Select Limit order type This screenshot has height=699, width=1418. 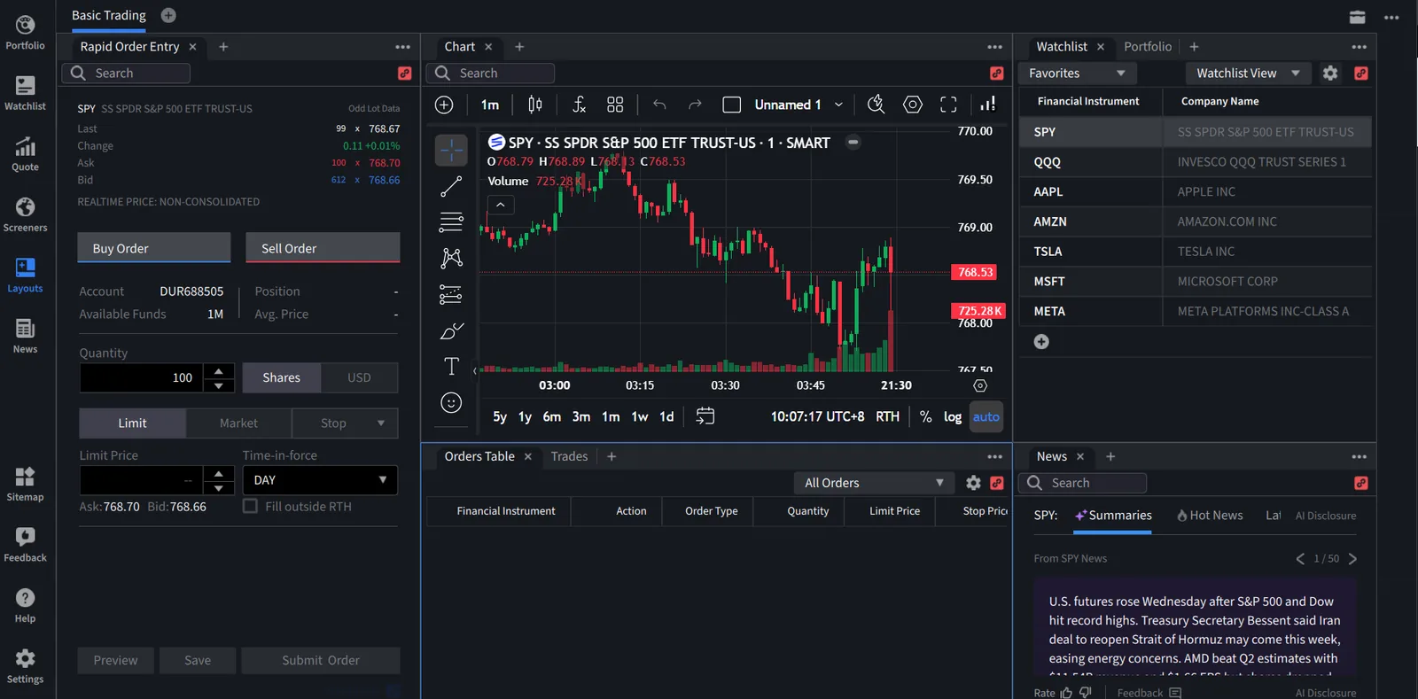click(132, 423)
